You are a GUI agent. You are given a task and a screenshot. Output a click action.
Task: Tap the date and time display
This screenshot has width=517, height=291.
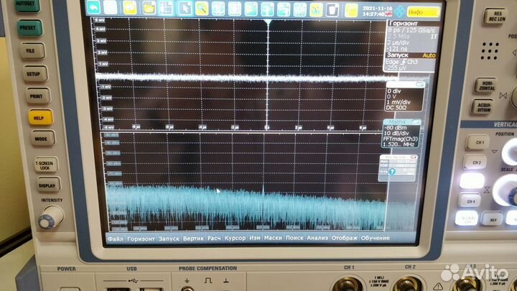coord(377,11)
